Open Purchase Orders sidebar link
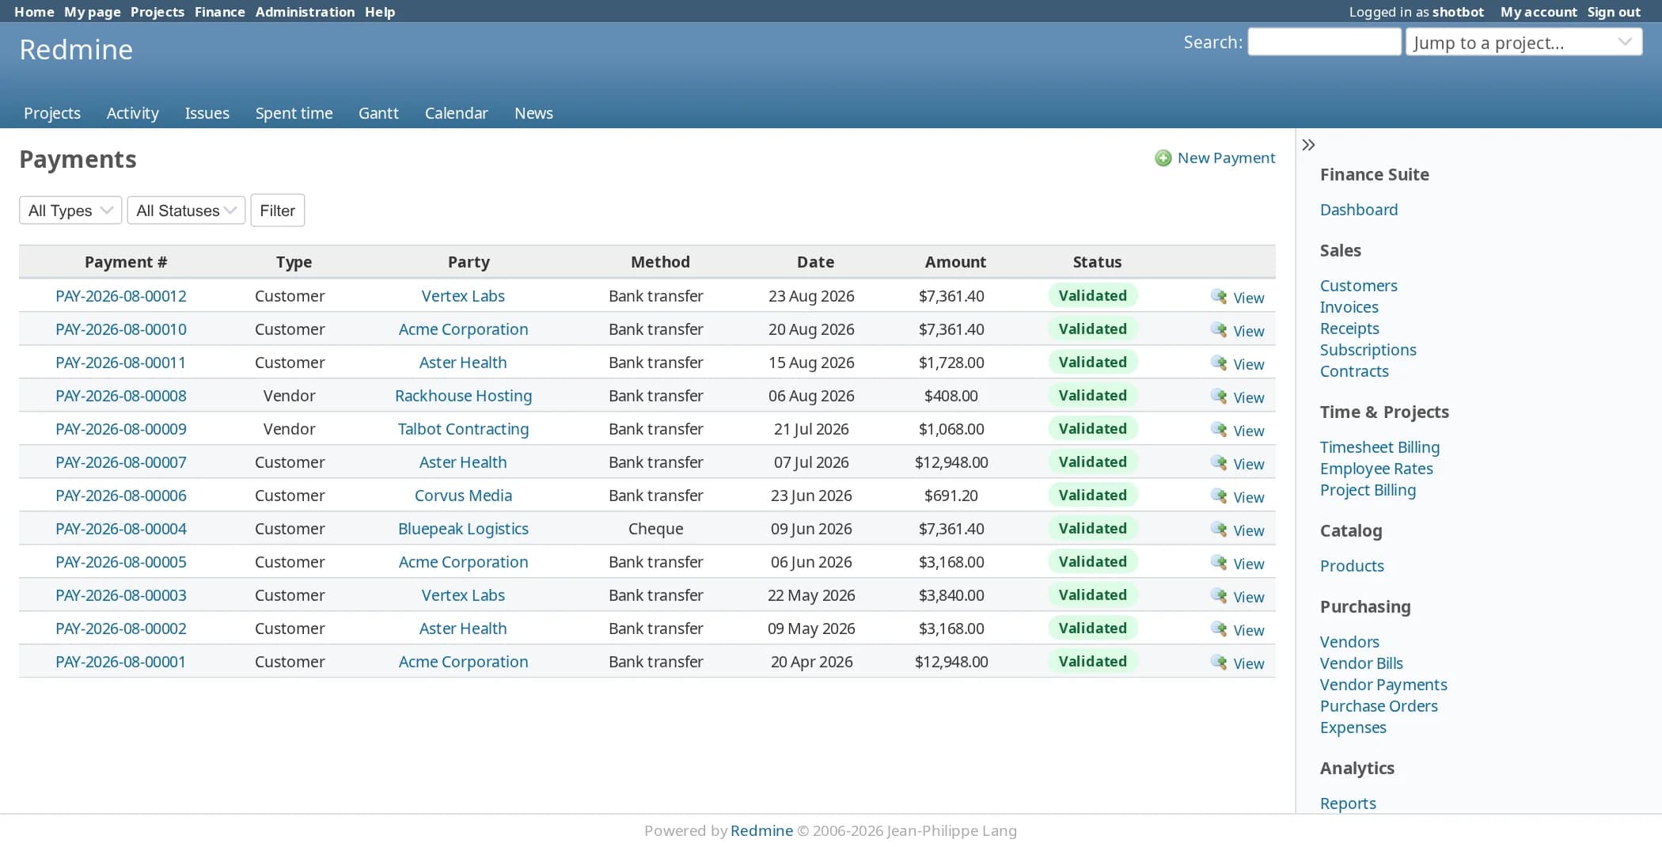Image resolution: width=1662 pixels, height=847 pixels. coord(1379,706)
